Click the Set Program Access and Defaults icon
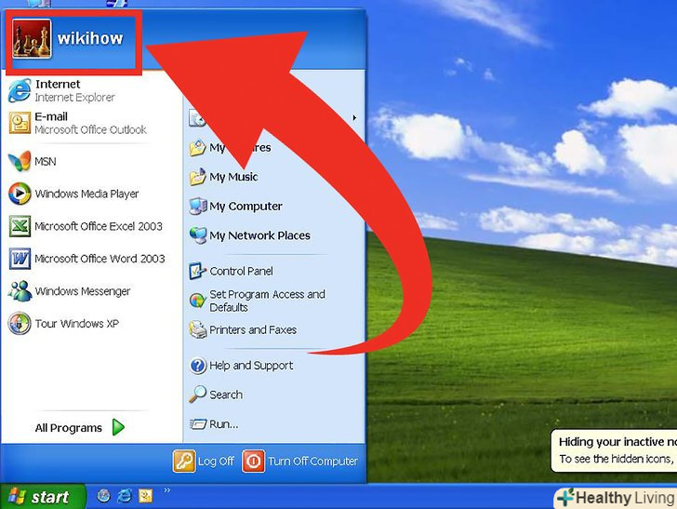 (x=197, y=301)
